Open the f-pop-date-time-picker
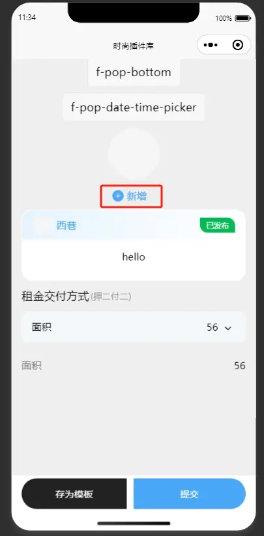 click(x=134, y=107)
